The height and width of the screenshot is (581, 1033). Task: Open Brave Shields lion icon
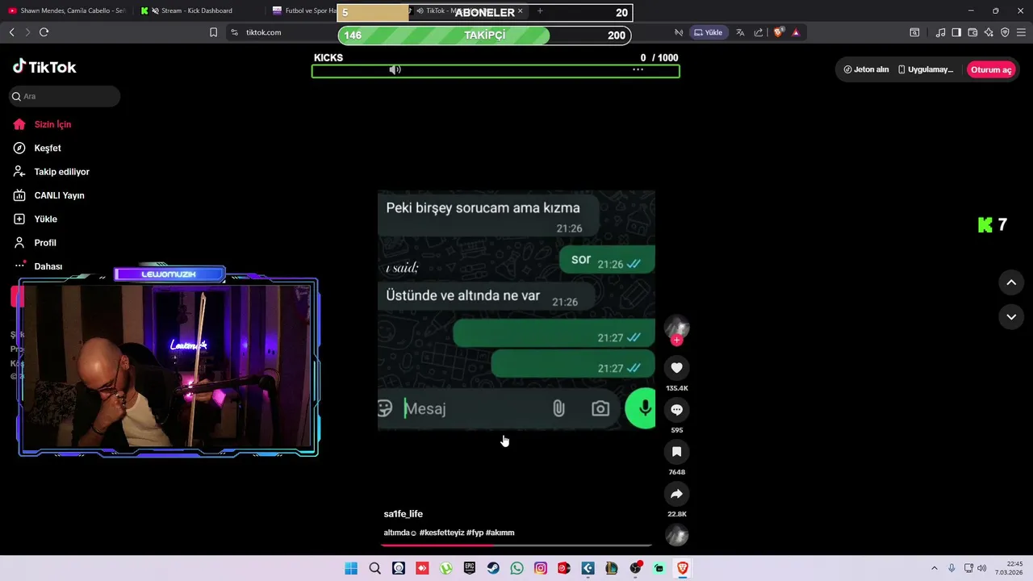tap(778, 32)
